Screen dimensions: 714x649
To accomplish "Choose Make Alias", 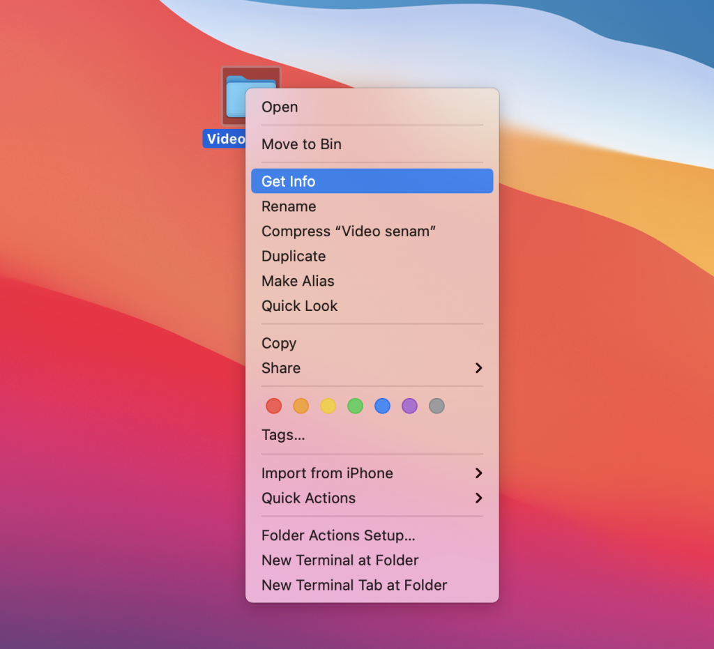I will [372, 281].
